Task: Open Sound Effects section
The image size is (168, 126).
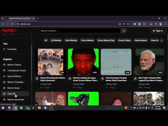Action: click(x=15, y=76)
